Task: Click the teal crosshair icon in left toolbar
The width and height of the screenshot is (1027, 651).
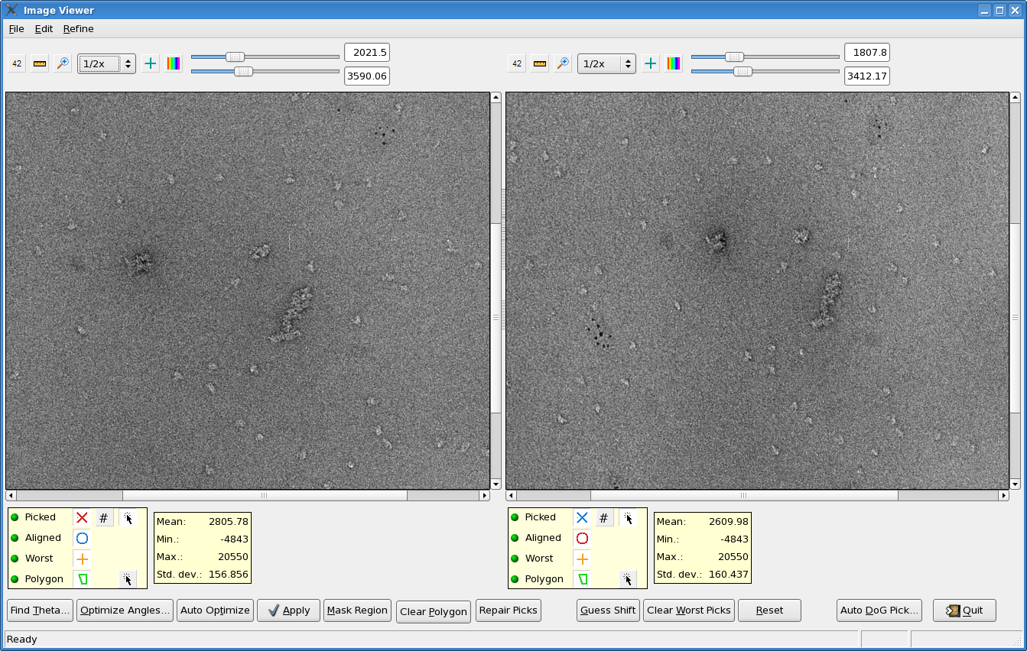Action: point(151,63)
